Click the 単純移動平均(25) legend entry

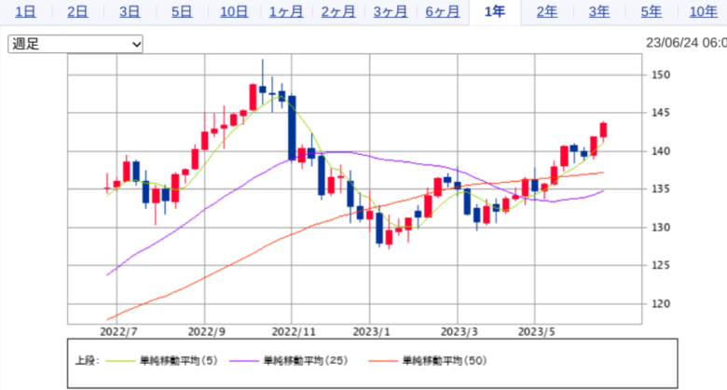pos(306,361)
